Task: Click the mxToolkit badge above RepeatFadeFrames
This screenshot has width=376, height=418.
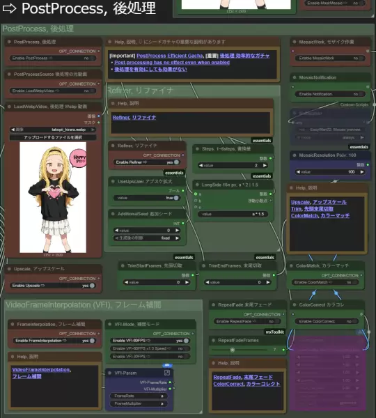Action: pos(275,332)
